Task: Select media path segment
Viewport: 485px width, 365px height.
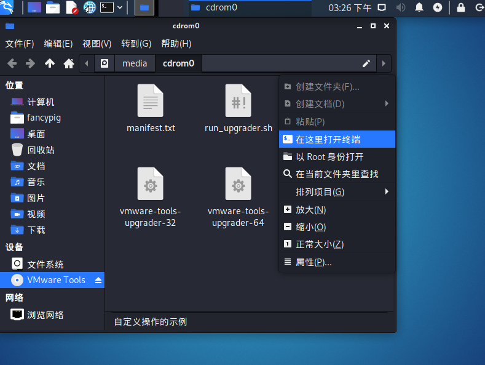Action: click(x=135, y=63)
